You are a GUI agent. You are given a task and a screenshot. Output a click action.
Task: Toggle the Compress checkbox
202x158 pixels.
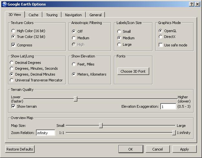coord(22,45)
